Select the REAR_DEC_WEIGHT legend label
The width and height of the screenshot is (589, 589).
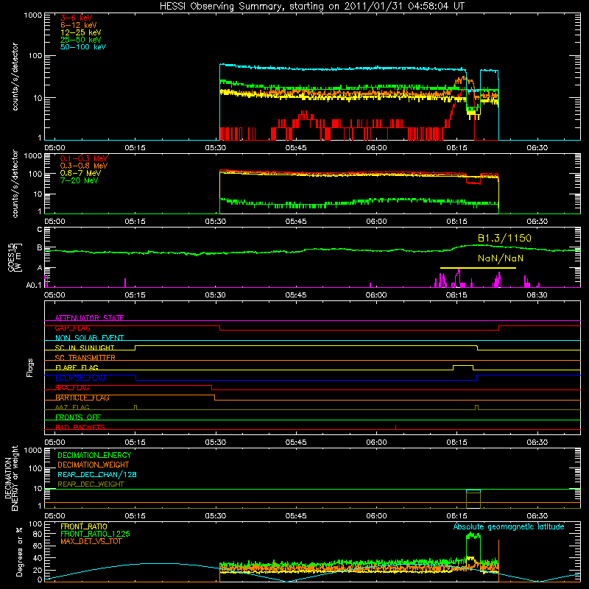tap(91, 484)
